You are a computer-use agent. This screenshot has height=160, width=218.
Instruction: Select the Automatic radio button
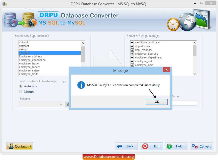(21, 86)
